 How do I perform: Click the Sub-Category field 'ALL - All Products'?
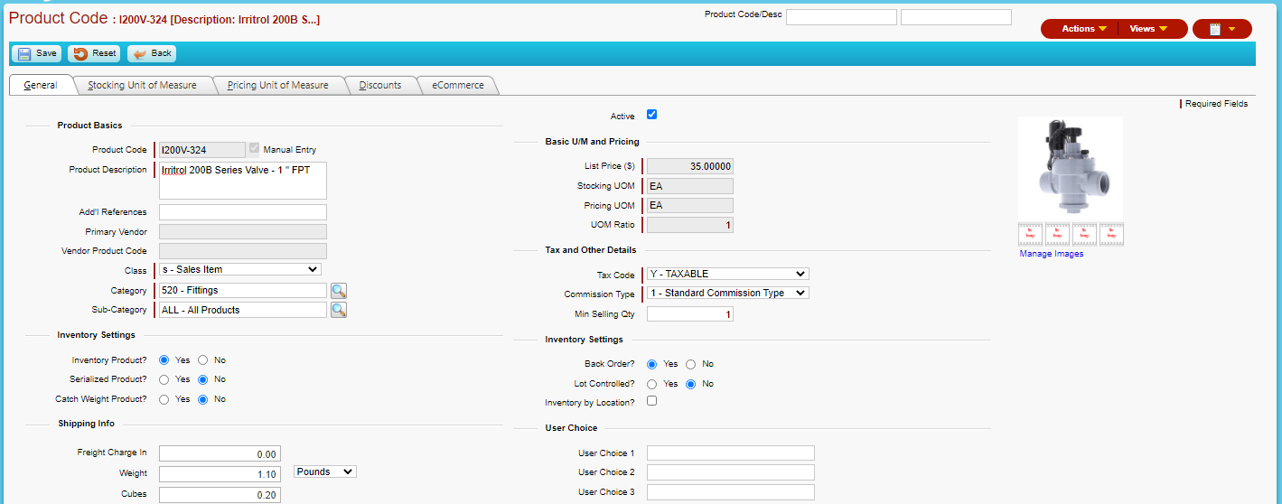point(243,310)
